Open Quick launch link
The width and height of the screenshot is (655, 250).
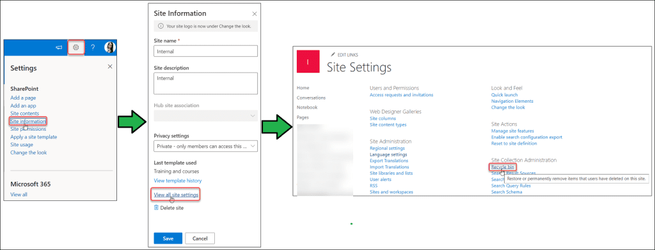(x=504, y=94)
